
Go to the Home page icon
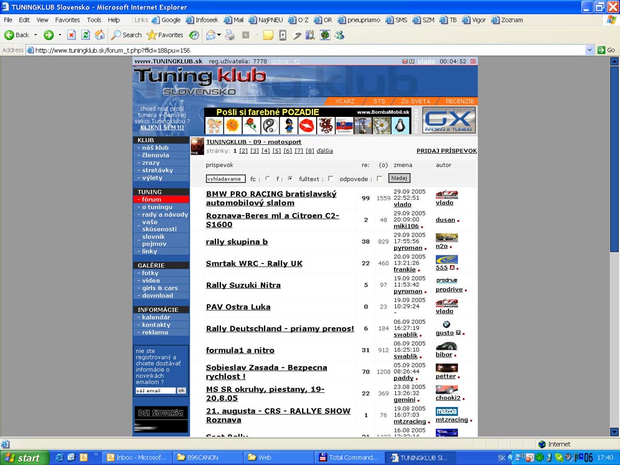point(100,35)
